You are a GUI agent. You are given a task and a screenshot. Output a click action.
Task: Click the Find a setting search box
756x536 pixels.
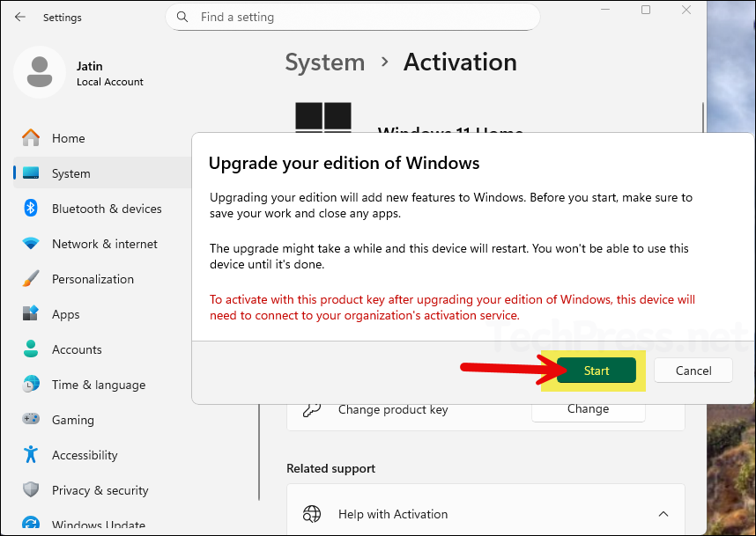click(352, 18)
